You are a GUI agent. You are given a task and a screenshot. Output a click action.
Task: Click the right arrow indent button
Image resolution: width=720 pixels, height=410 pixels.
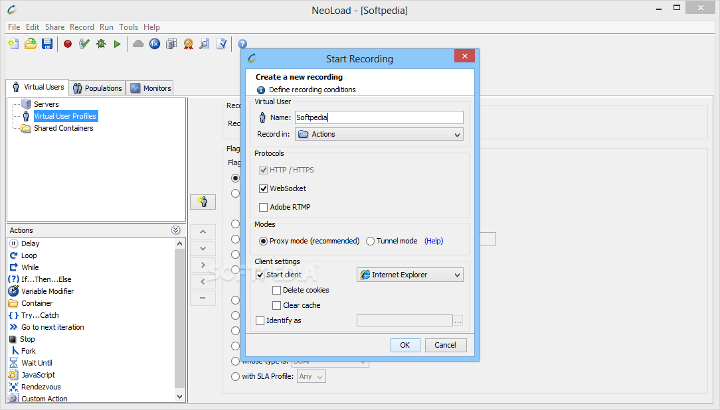(203, 265)
